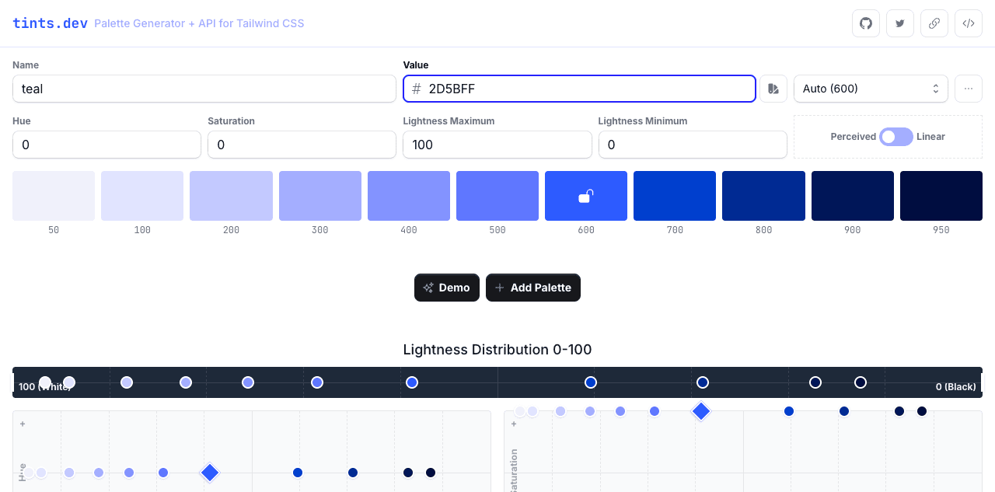Select the 300 color swatch
995x492 pixels.
pos(320,196)
